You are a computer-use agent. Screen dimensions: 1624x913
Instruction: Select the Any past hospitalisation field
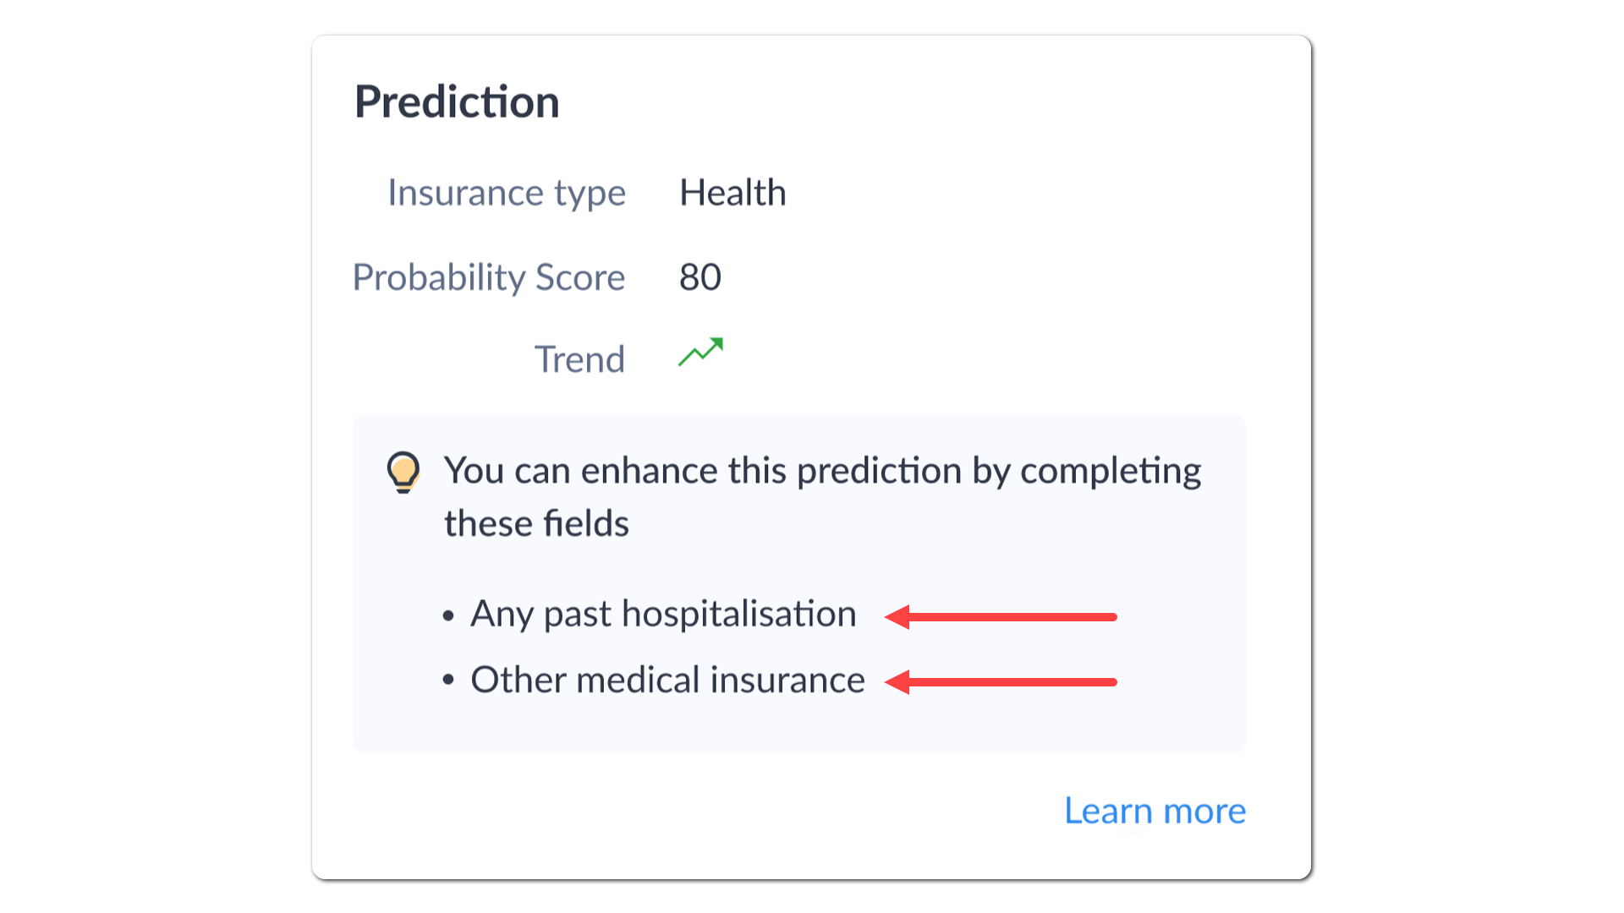[663, 615]
